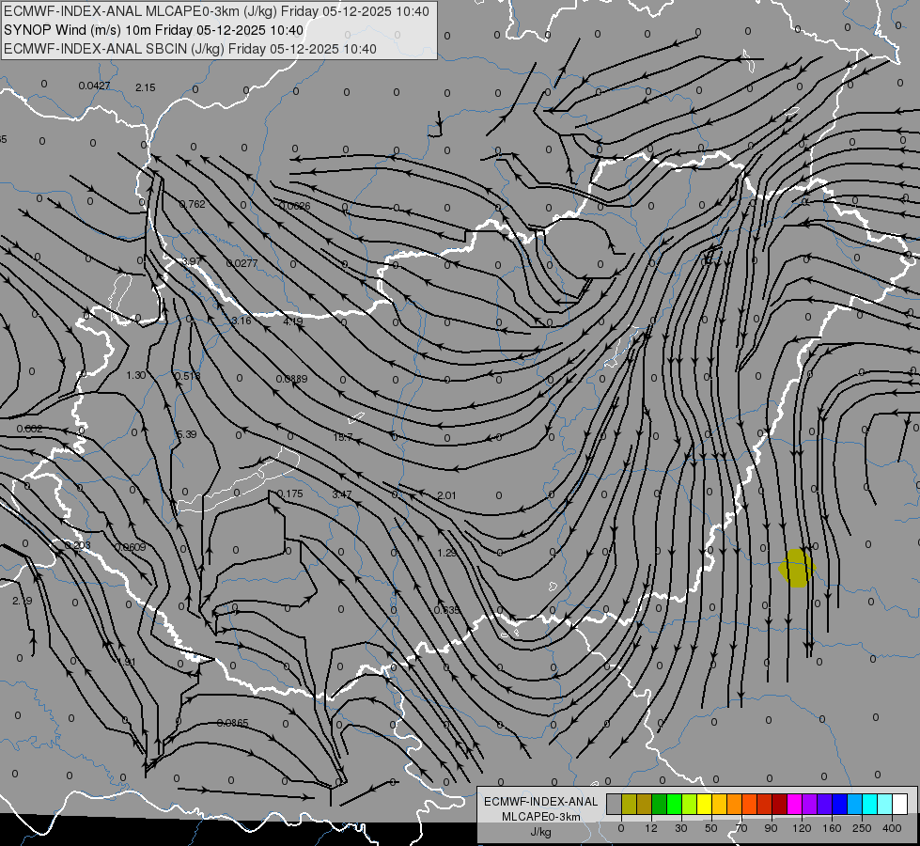Click the map value 3.16
The height and width of the screenshot is (846, 920).
242,321
